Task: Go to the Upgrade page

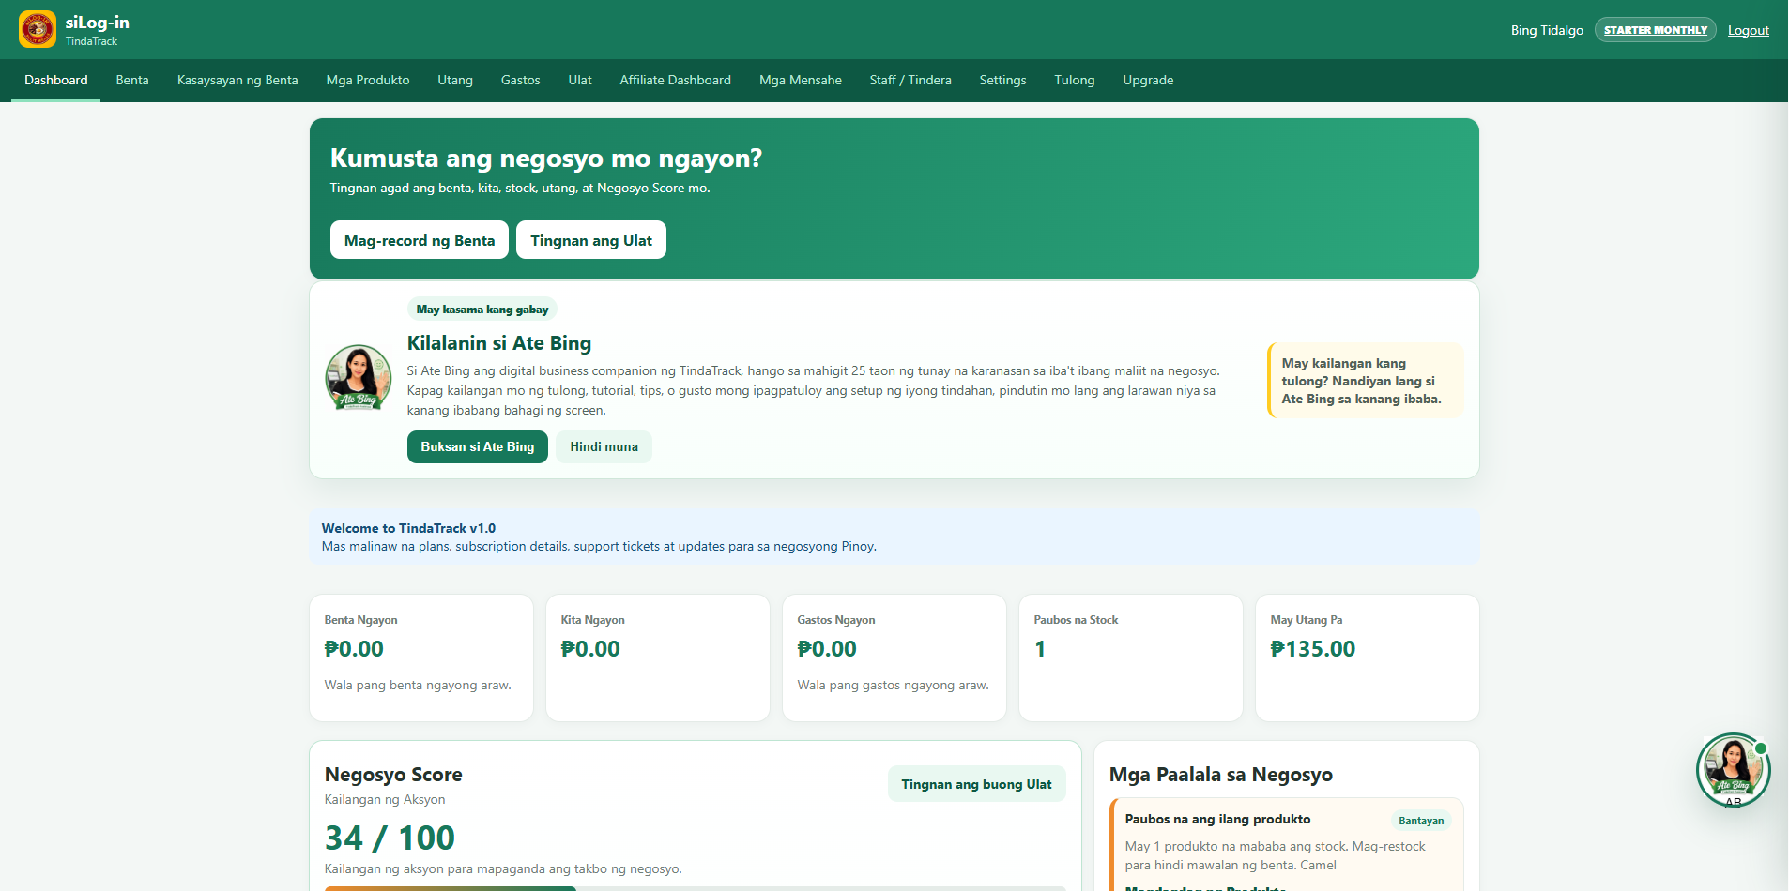Action: coord(1149,81)
